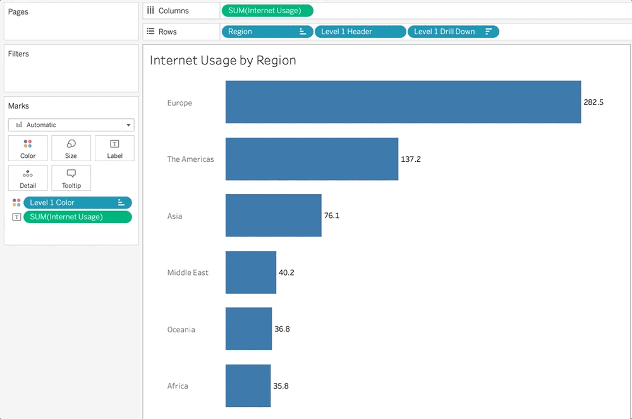632x419 pixels.
Task: Click the Columns shelf grid icon
Action: 150,9
